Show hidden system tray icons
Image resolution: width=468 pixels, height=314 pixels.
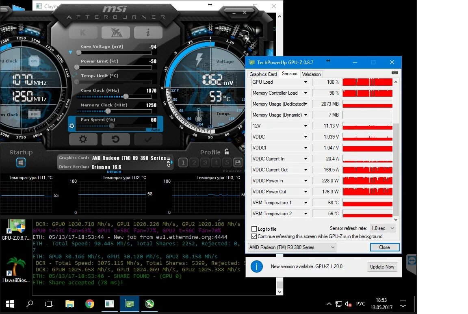pyautogui.click(x=329, y=304)
